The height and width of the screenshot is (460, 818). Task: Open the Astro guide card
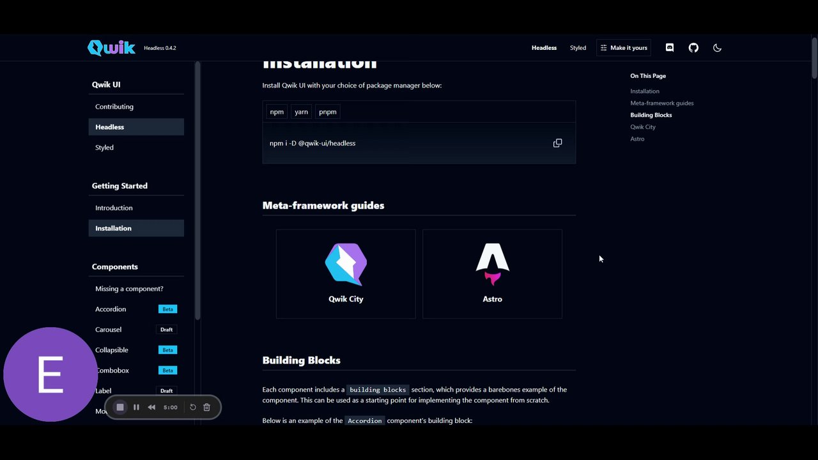492,274
